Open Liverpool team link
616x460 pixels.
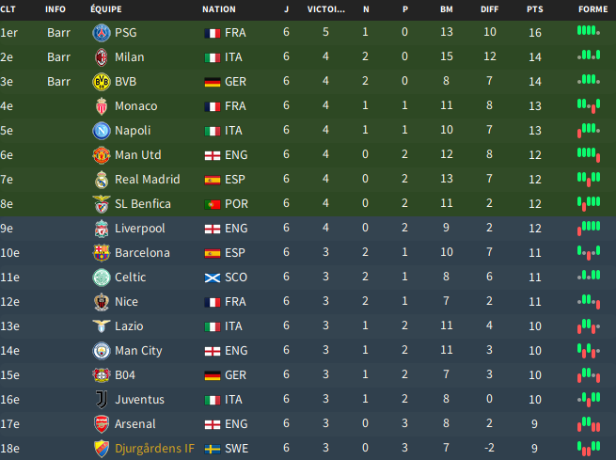point(140,229)
